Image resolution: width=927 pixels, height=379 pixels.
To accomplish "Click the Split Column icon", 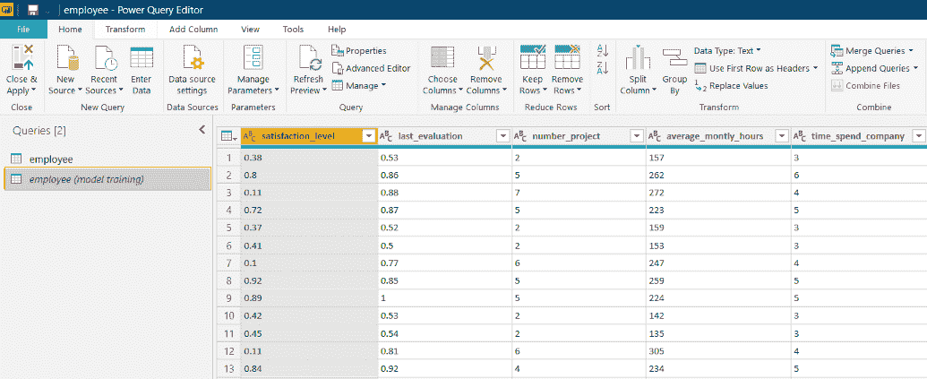I will 637,59.
